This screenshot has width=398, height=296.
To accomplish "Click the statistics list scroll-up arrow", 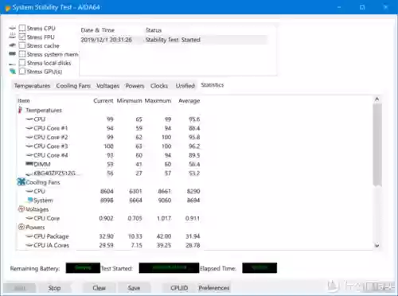I will [x=377, y=99].
